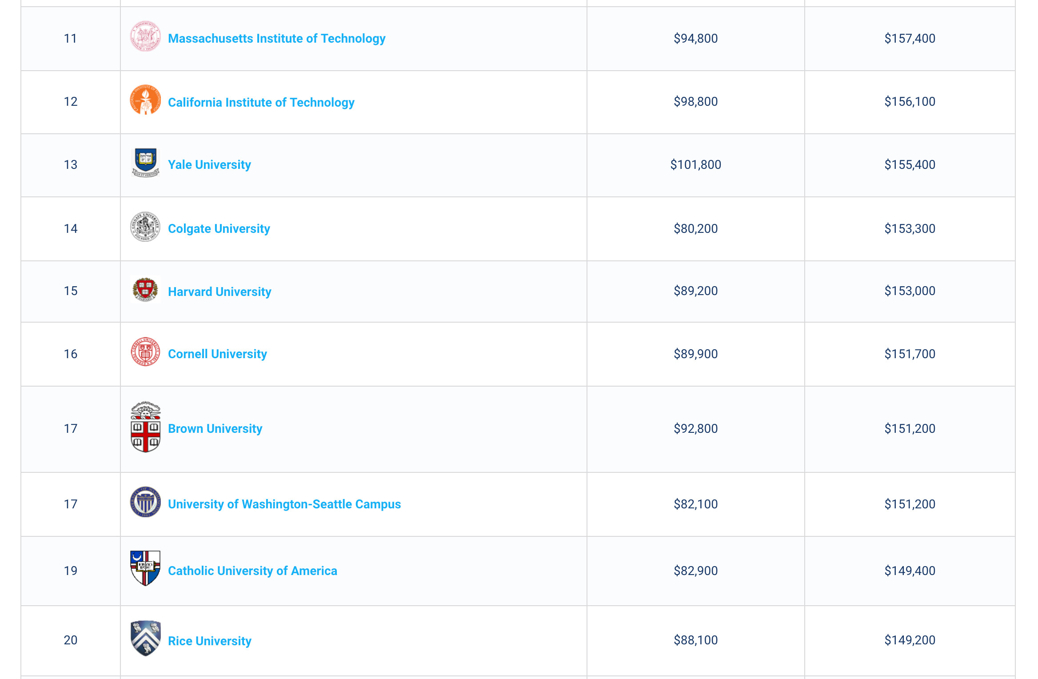Open California Institute of Technology link

tap(261, 102)
